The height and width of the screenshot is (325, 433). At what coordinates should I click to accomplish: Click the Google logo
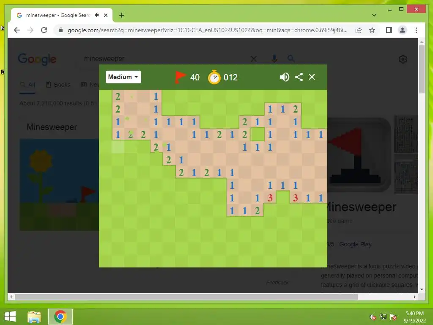(37, 59)
